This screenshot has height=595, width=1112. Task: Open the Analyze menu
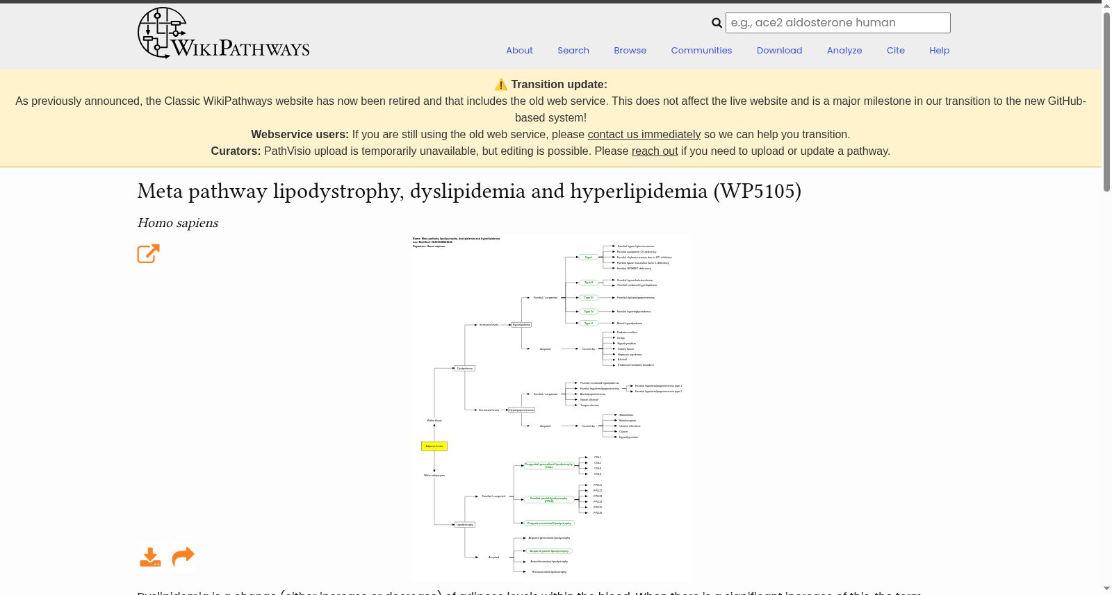844,51
